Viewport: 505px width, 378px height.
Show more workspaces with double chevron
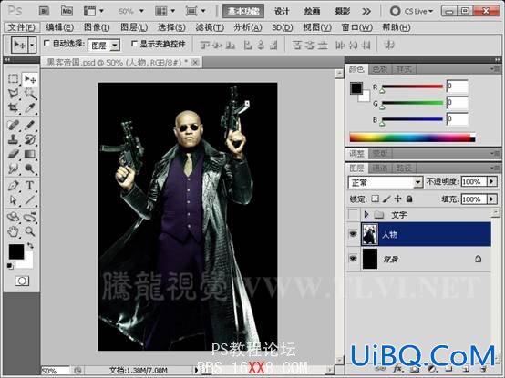click(366, 12)
